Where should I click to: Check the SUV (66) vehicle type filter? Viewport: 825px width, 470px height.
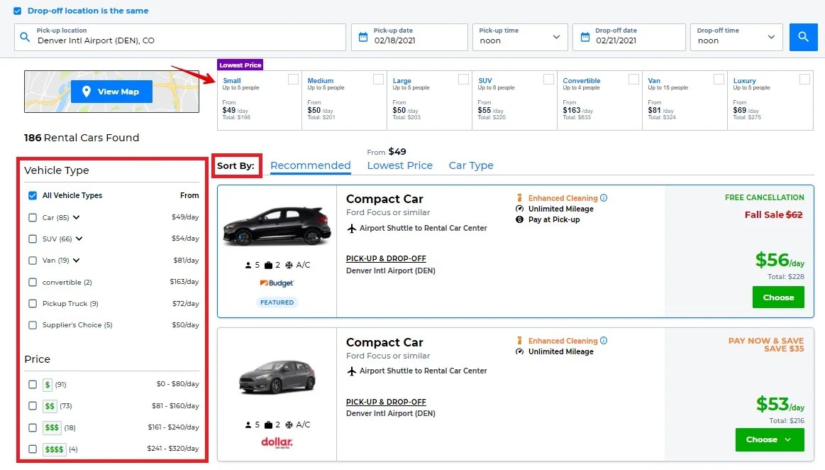coord(33,239)
